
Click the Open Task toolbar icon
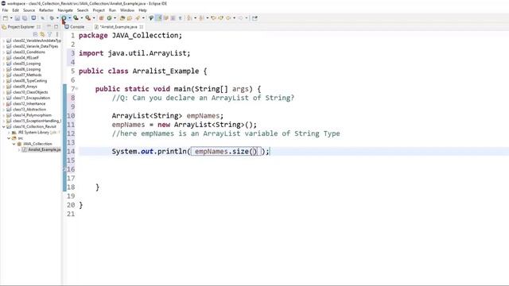click(129, 18)
